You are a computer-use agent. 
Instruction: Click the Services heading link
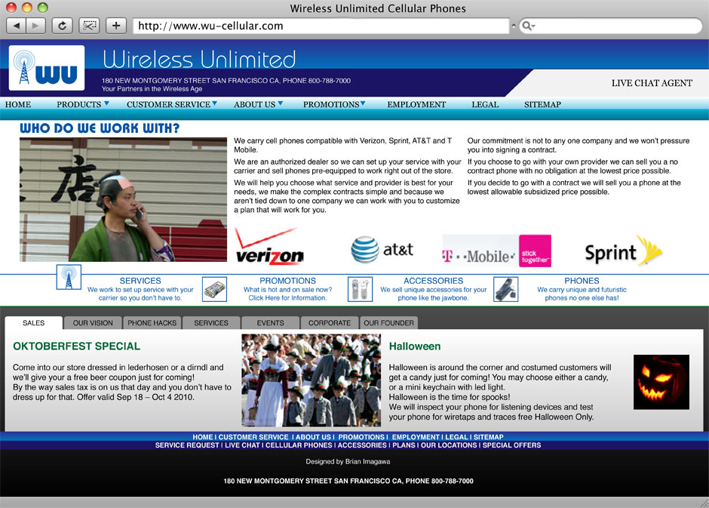point(140,281)
